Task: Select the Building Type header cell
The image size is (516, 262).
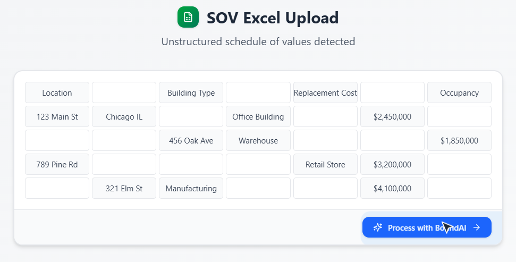Action: [191, 92]
